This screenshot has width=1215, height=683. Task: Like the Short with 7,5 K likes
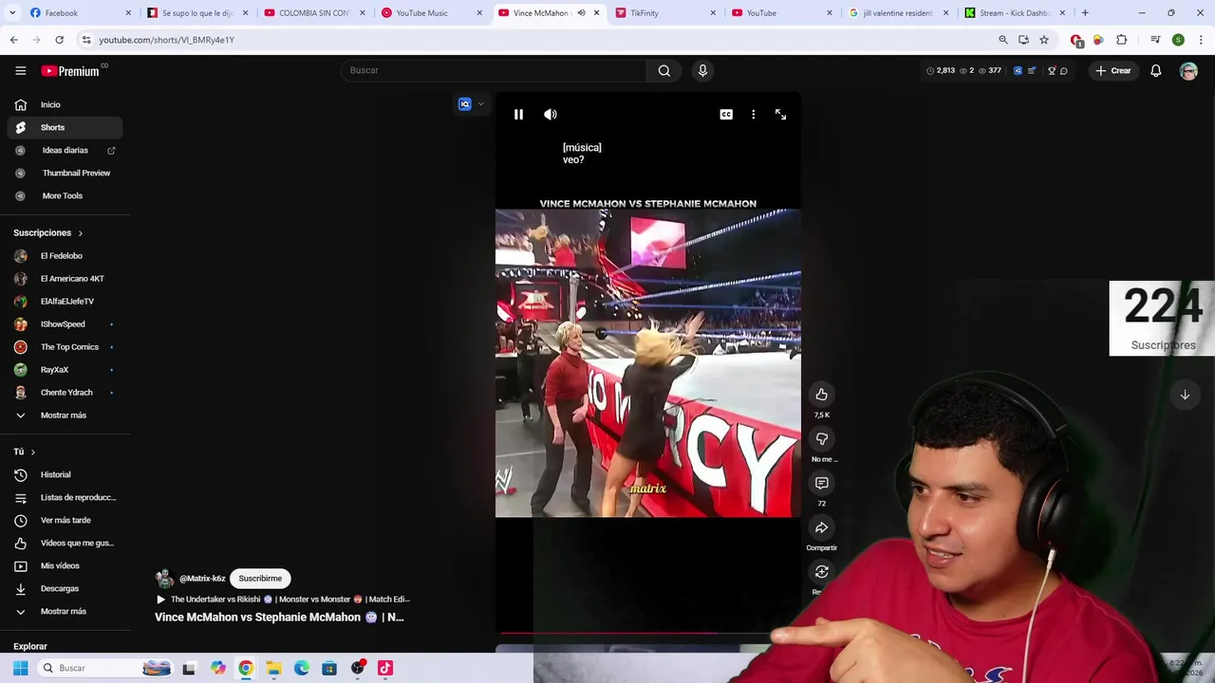822,395
